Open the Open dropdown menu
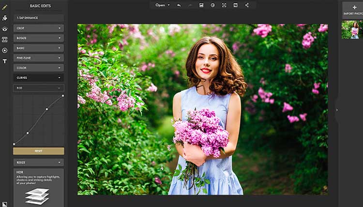This screenshot has width=363, height=207. pyautogui.click(x=162, y=5)
